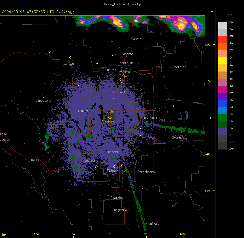
Task: Click the horizontal axis tick label -50
Action: pos(72,234)
